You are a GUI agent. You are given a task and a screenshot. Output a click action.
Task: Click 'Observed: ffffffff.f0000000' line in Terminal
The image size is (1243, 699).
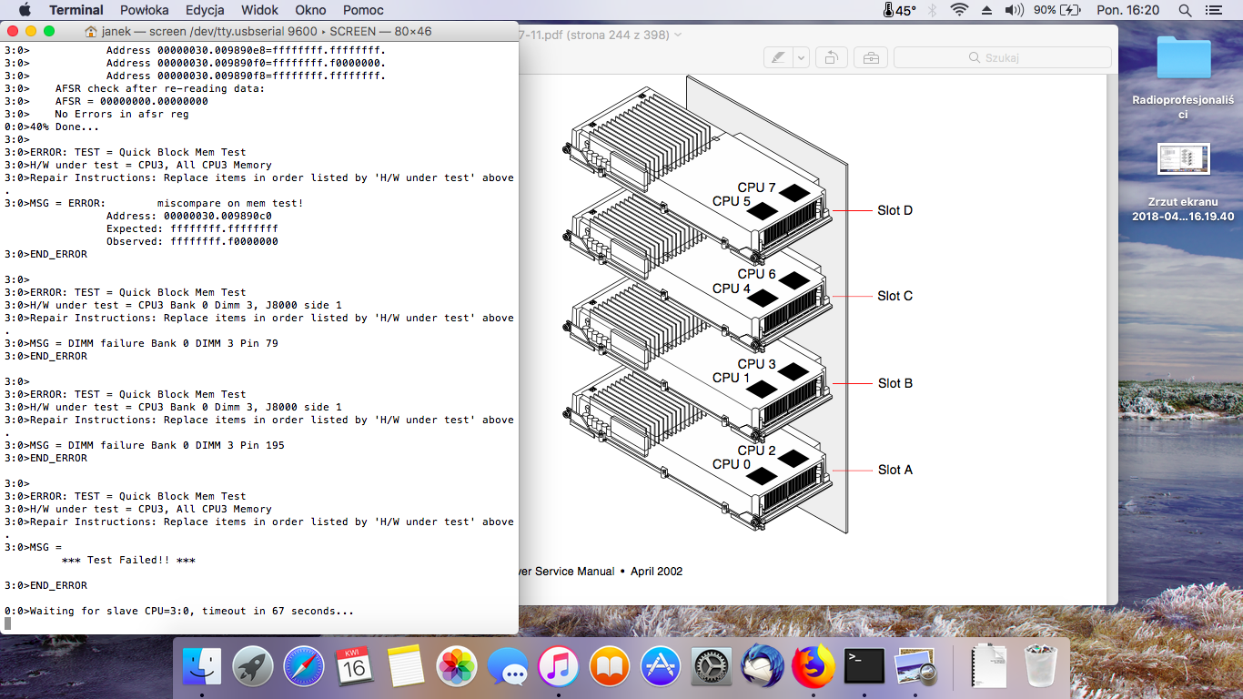tap(192, 241)
